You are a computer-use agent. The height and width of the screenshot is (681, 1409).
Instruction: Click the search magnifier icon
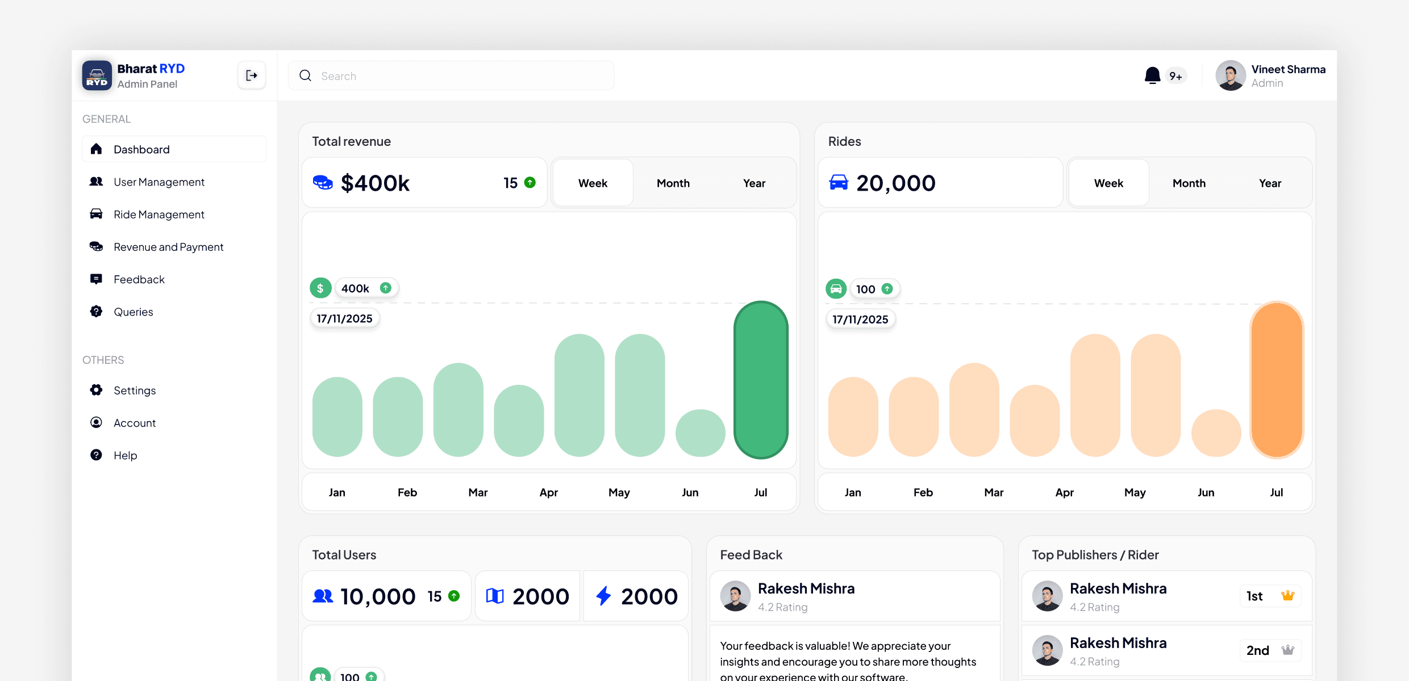click(305, 75)
